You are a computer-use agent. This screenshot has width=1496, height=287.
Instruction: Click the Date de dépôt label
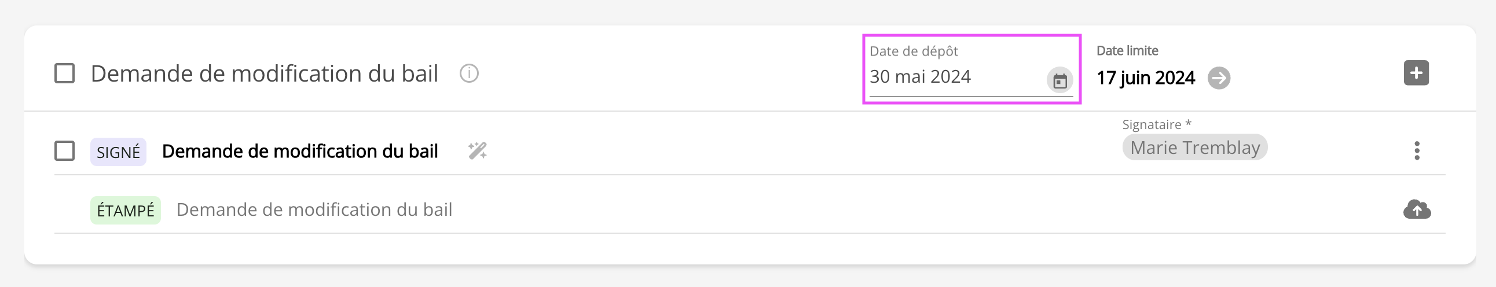914,51
